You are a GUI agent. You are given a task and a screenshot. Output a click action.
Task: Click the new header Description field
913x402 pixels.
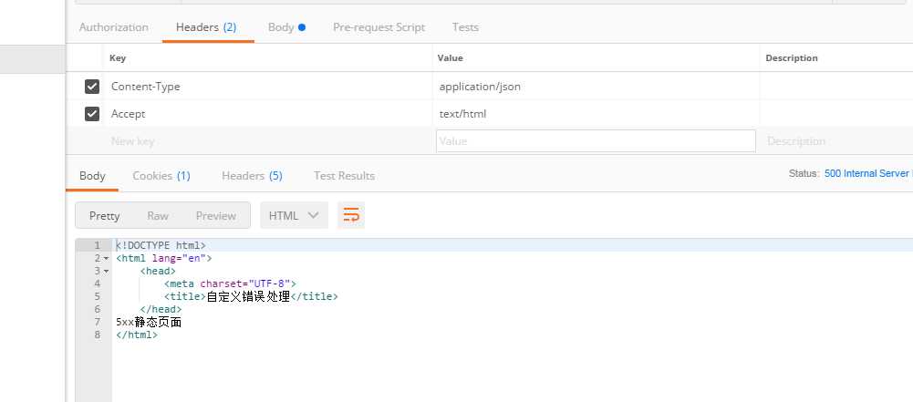point(836,141)
